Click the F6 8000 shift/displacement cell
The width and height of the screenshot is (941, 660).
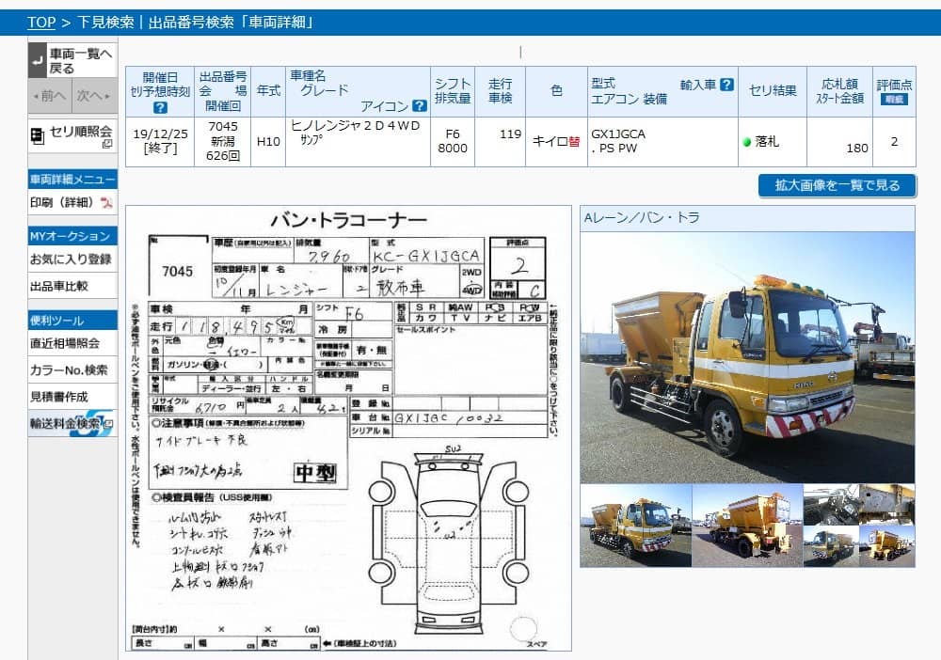coord(453,141)
